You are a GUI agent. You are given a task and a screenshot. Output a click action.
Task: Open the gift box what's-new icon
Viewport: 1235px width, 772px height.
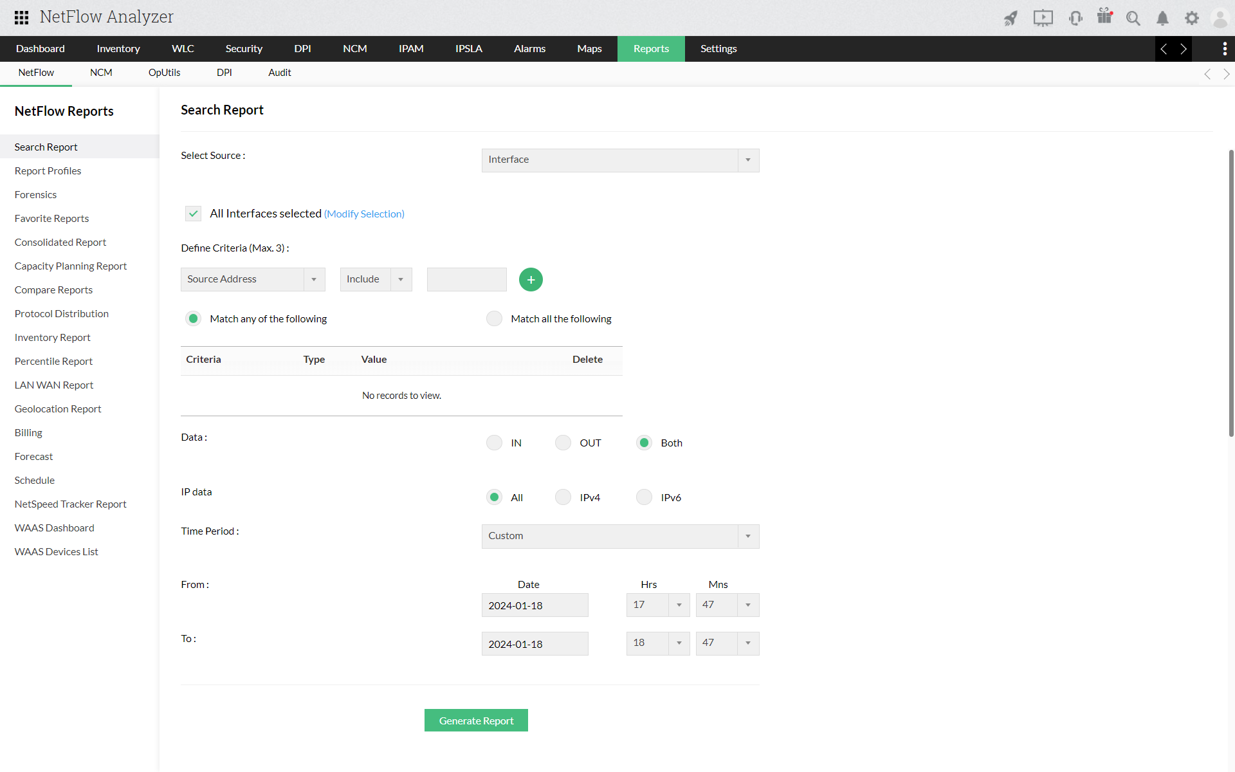click(1104, 17)
